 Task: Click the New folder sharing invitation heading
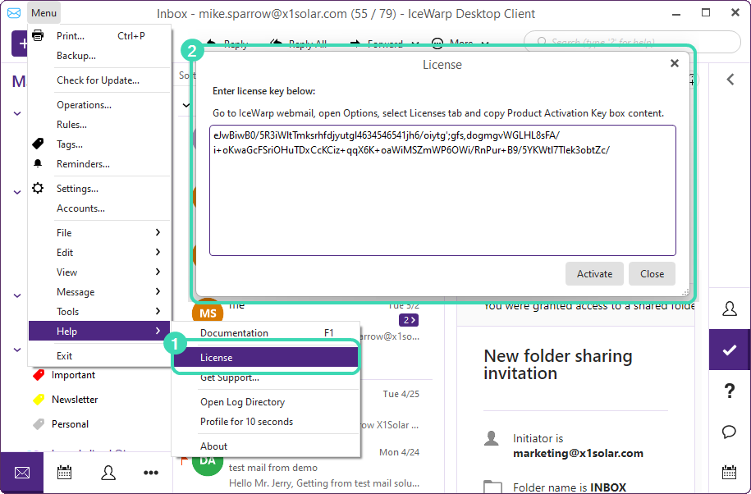tap(558, 364)
